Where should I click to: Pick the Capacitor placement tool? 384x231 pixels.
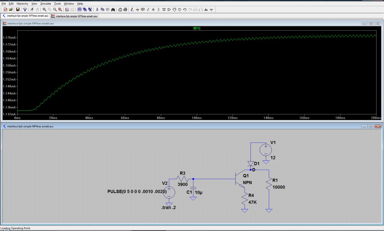point(153,10)
